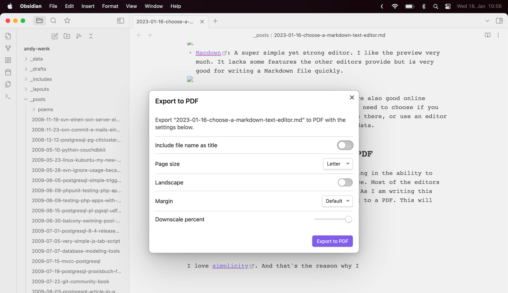Open 2009-07-07-database-modeling-tools note
Screen dimensions: 508x293
[77, 251]
